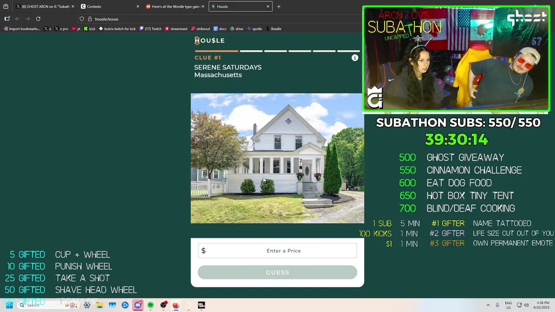Click the GUESS button
Image resolution: width=555 pixels, height=312 pixels.
coord(277,272)
